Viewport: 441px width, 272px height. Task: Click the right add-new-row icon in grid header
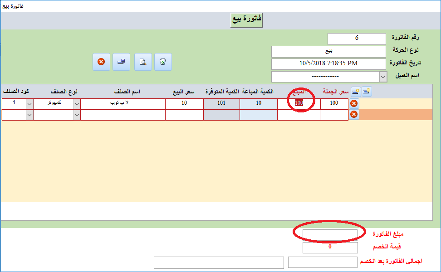click(366, 92)
